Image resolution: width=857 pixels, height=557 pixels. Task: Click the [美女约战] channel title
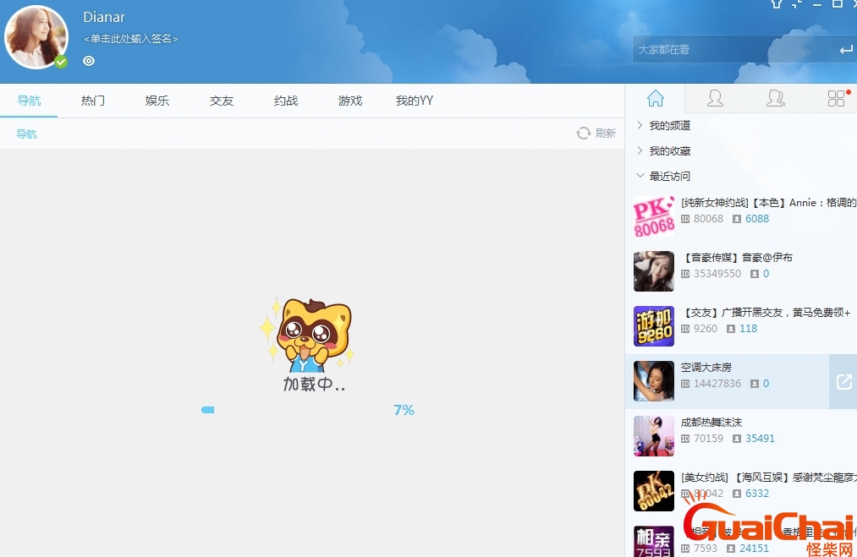point(769,478)
